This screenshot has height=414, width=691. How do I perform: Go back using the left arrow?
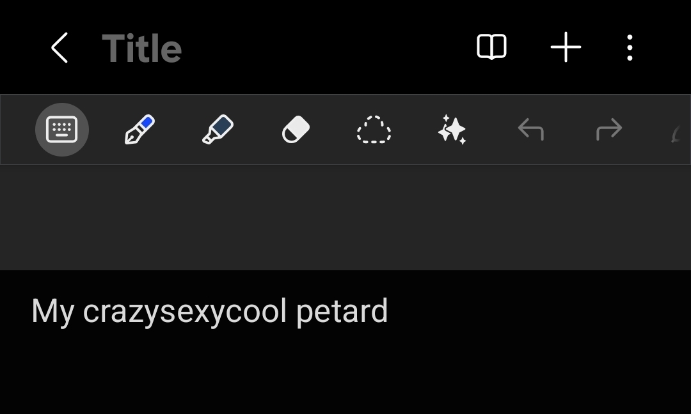[x=60, y=49]
